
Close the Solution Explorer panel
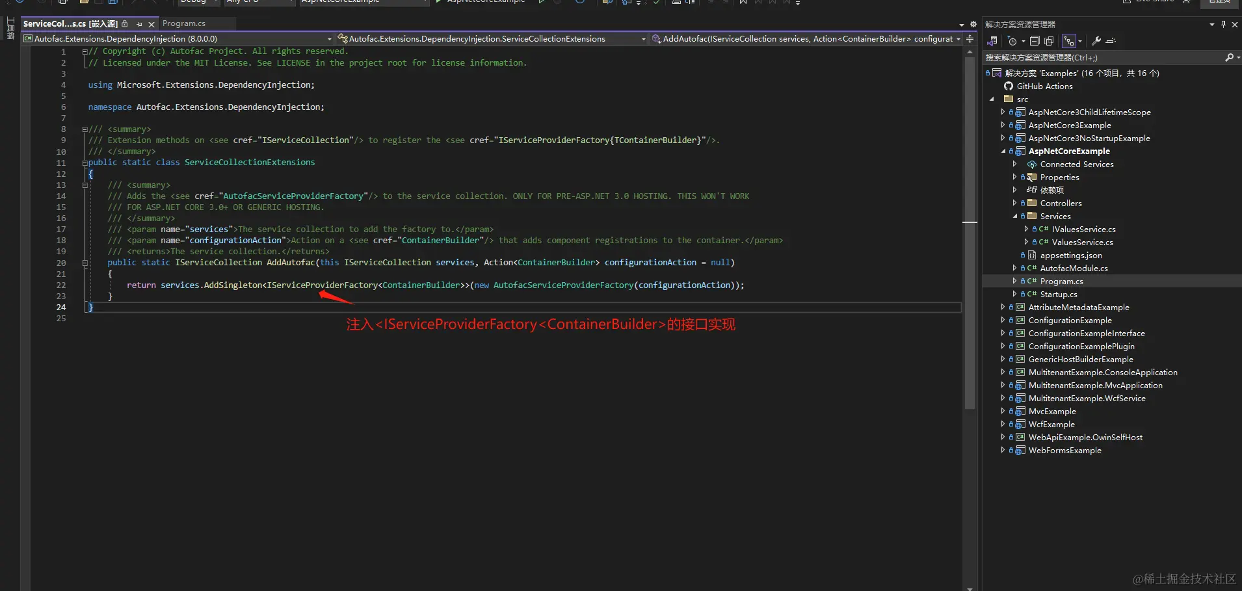click(x=1235, y=24)
